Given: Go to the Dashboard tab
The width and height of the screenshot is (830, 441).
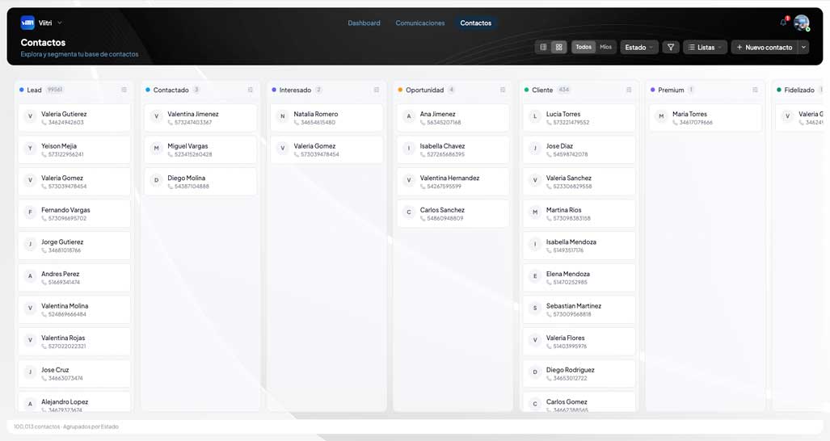Looking at the screenshot, I should click(x=364, y=23).
